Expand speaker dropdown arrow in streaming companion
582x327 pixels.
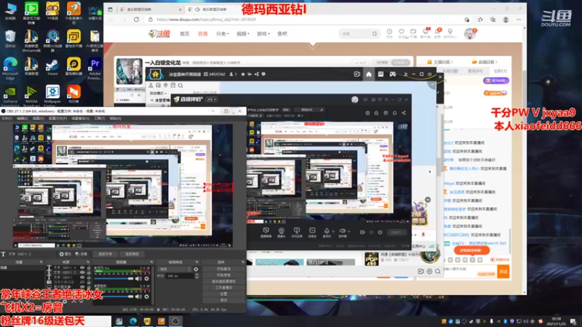tap(348, 231)
